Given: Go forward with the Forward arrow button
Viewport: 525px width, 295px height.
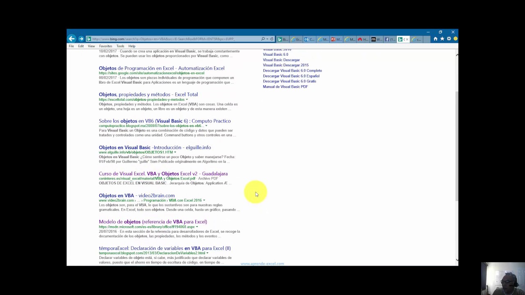Looking at the screenshot, I should (81, 39).
